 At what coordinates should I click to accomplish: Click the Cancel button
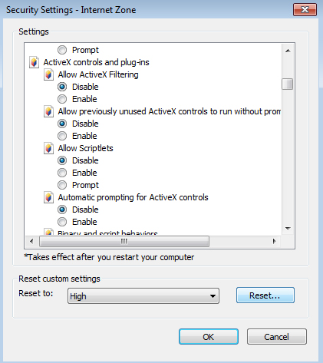click(277, 337)
